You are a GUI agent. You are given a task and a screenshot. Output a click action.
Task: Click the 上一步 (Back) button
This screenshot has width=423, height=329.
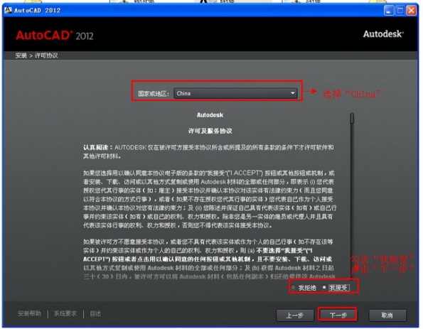pyautogui.click(x=295, y=315)
